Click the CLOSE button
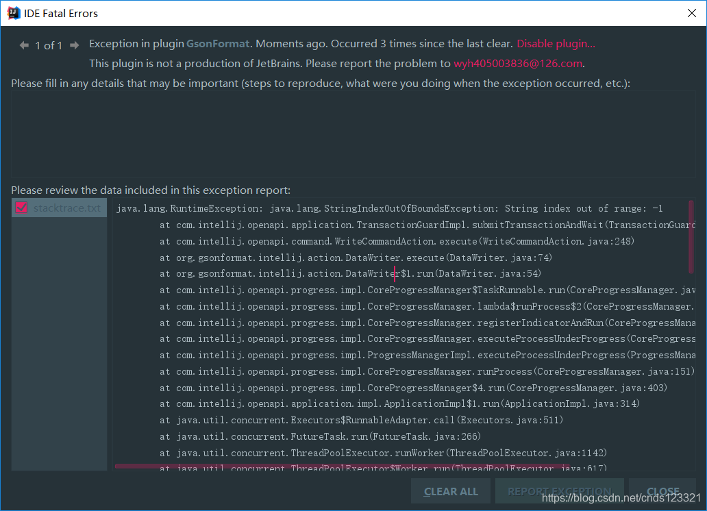This screenshot has height=511, width=707. pos(662,491)
